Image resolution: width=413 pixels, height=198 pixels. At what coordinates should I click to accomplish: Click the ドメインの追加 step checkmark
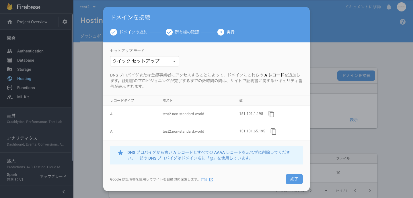[114, 32]
